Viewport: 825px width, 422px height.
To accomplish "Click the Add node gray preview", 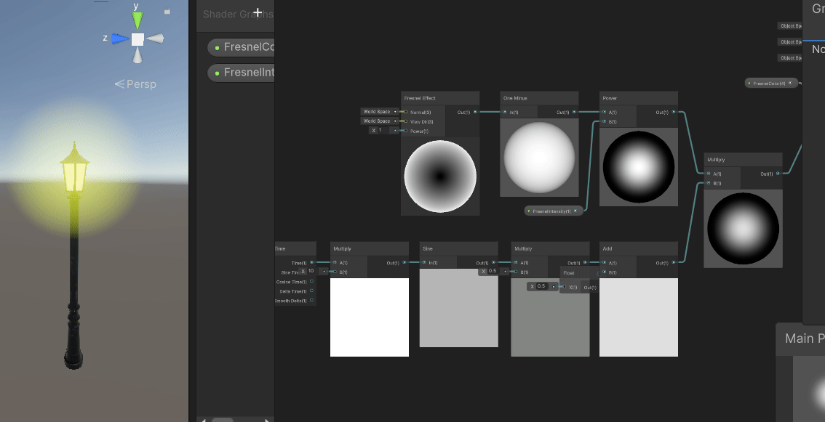I will coord(639,317).
